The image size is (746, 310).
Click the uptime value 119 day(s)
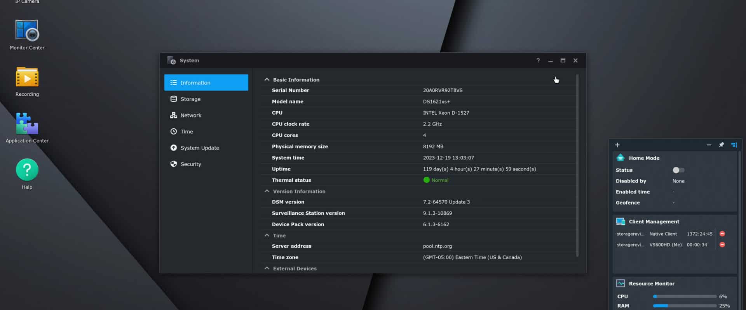479,169
